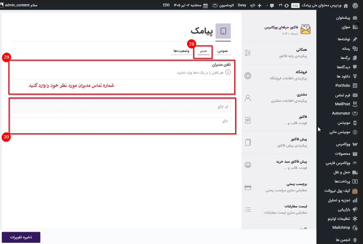
Task: Click the document icon beside فاکتور
Action: (248, 120)
